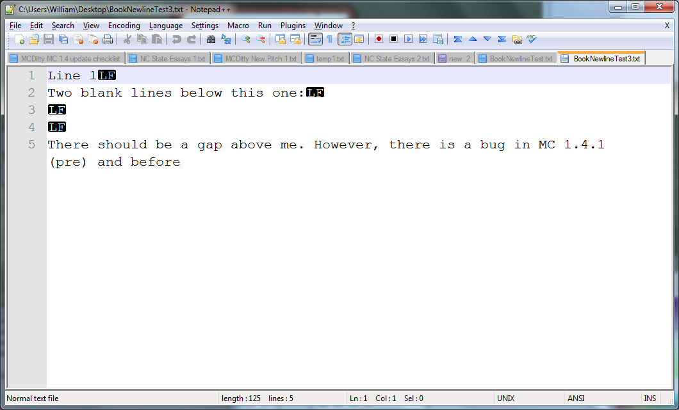This screenshot has height=410, width=679.
Task: Click 'Ln : 1' status bar position
Action: 359,398
